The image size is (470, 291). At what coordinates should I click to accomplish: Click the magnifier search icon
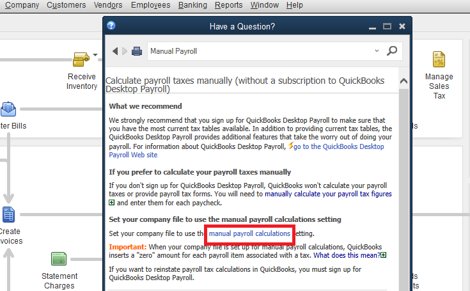click(x=393, y=51)
